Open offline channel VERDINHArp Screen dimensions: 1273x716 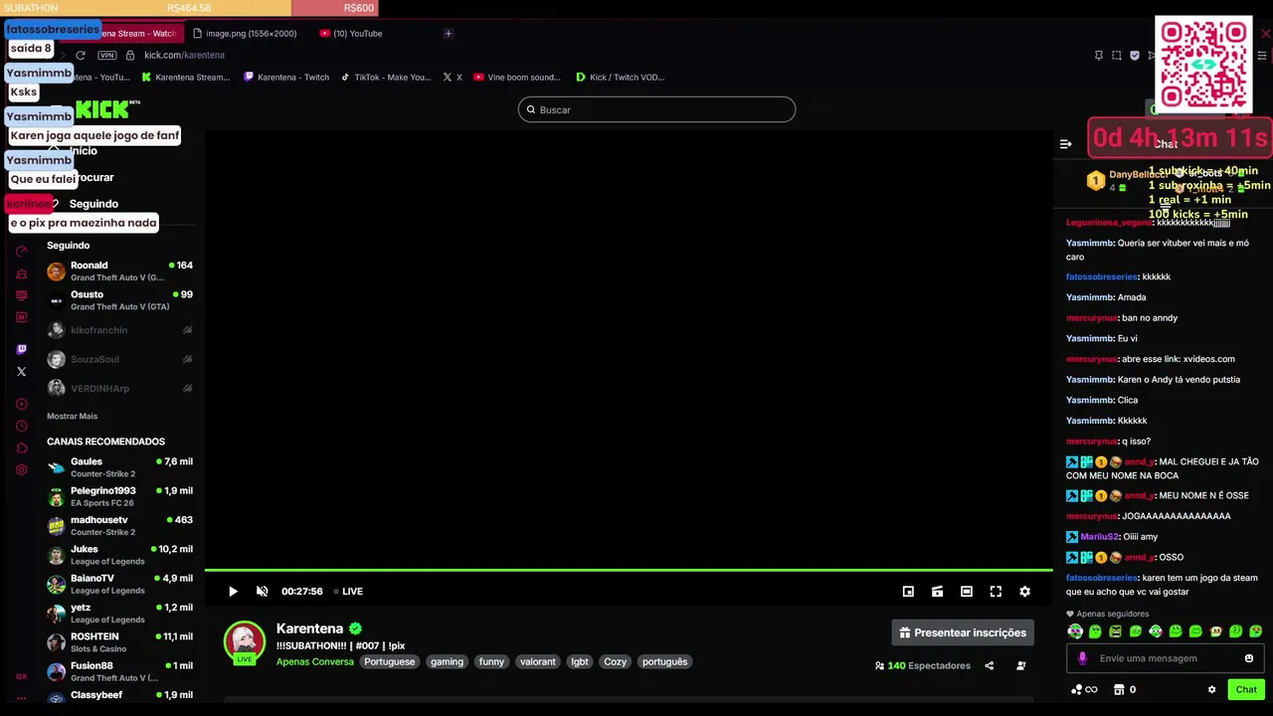coord(119,389)
